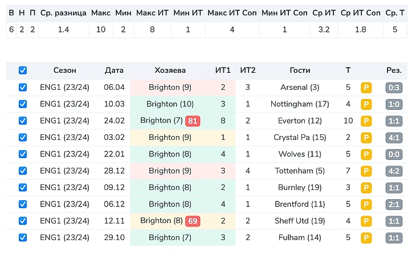
Task: Sort table by Сезон column header
Action: (x=64, y=71)
